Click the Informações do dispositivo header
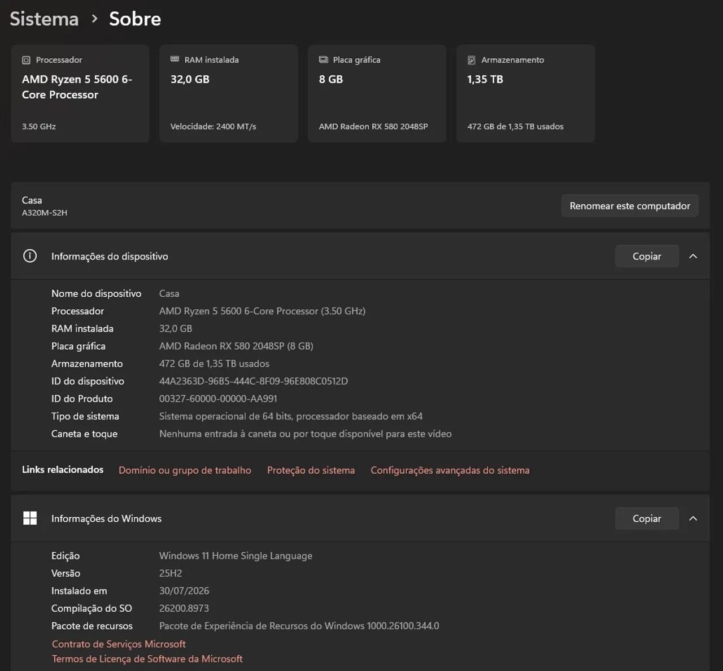This screenshot has width=723, height=671. (360, 256)
